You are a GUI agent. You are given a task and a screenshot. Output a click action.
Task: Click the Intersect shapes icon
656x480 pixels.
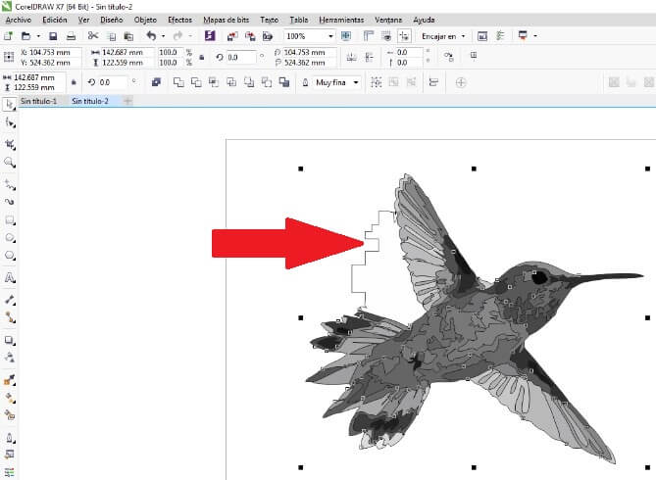click(214, 82)
